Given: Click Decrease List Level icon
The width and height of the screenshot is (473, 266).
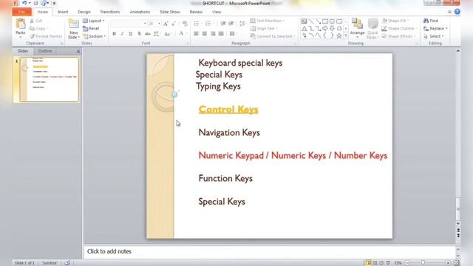Looking at the screenshot, I should [223, 24].
